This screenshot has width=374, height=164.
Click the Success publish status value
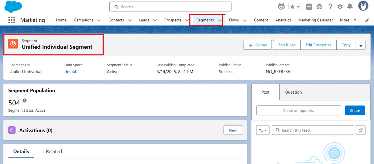tap(226, 72)
